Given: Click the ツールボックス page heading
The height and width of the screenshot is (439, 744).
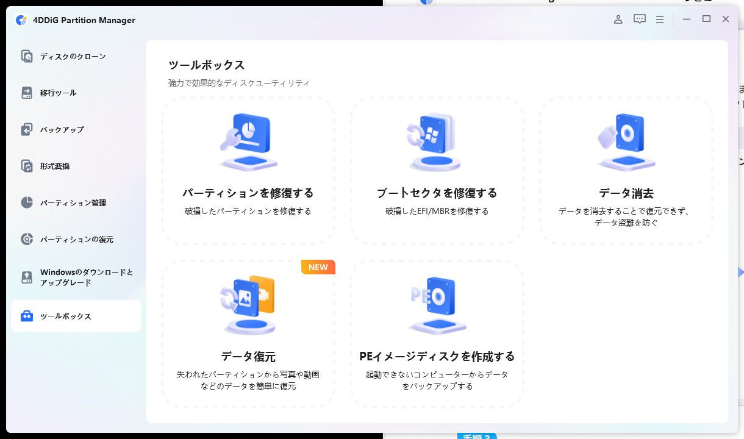Looking at the screenshot, I should [207, 65].
